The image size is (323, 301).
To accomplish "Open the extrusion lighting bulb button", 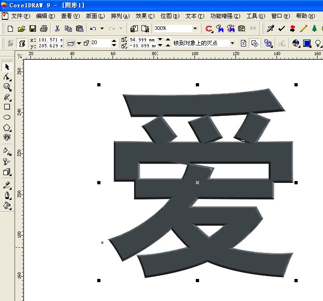I will point(318,43).
